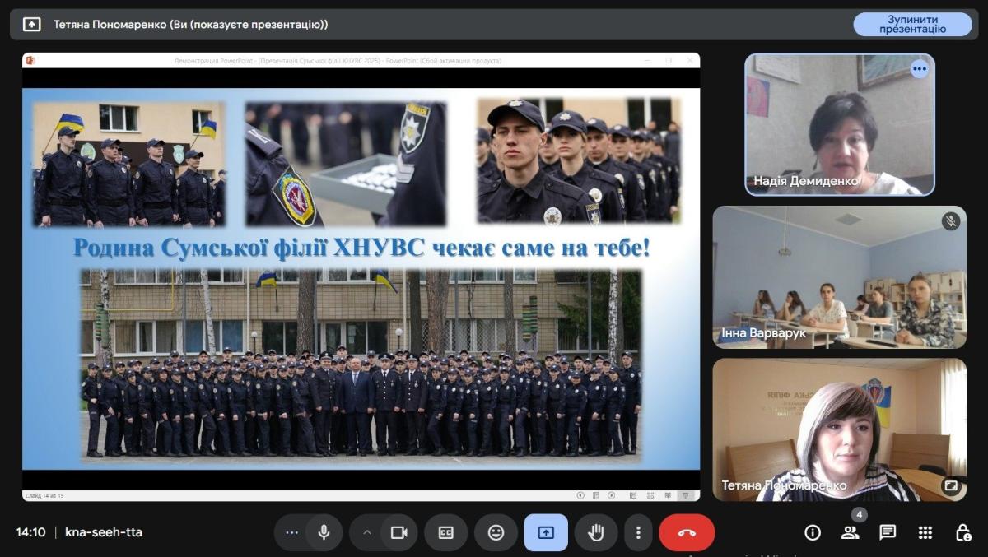Screen dimensions: 988x557
Task: Open host controls lock icon
Action: coord(962,532)
